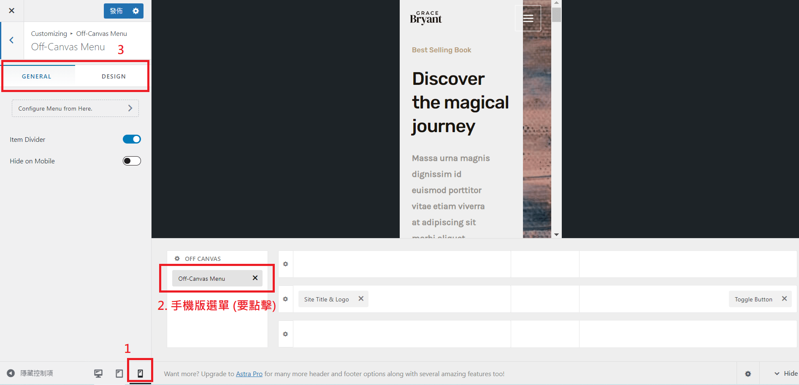The height and width of the screenshot is (385, 799).
Task: Switch to the DESIGN tab
Action: click(x=114, y=76)
